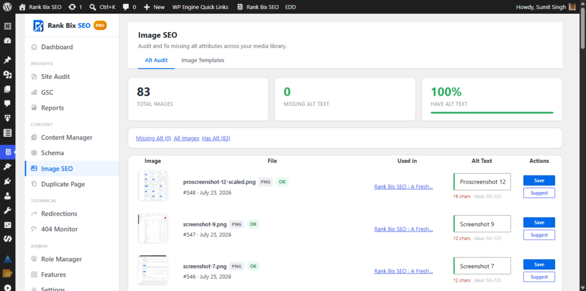Open Tools via the wrench icon

(7, 210)
